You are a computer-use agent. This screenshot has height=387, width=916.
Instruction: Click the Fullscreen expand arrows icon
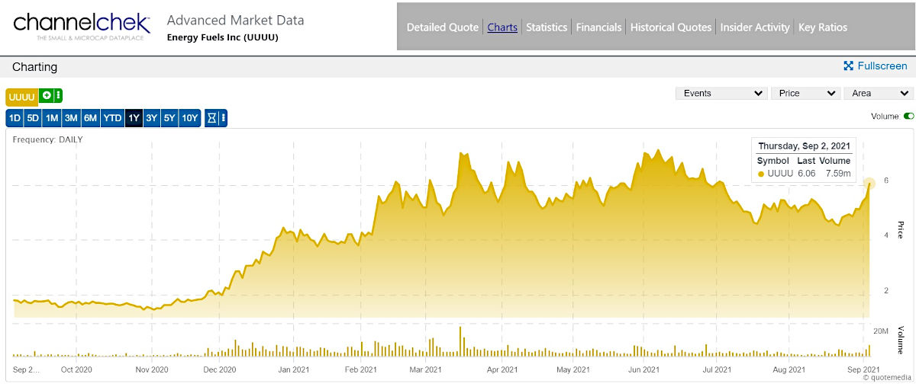point(848,66)
